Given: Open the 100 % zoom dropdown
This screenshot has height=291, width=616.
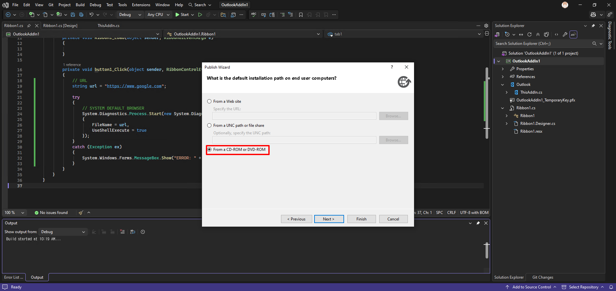Looking at the screenshot, I should pyautogui.click(x=14, y=213).
